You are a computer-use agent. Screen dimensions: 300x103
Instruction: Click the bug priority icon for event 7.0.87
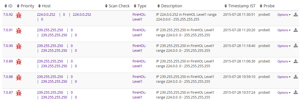[19, 93]
